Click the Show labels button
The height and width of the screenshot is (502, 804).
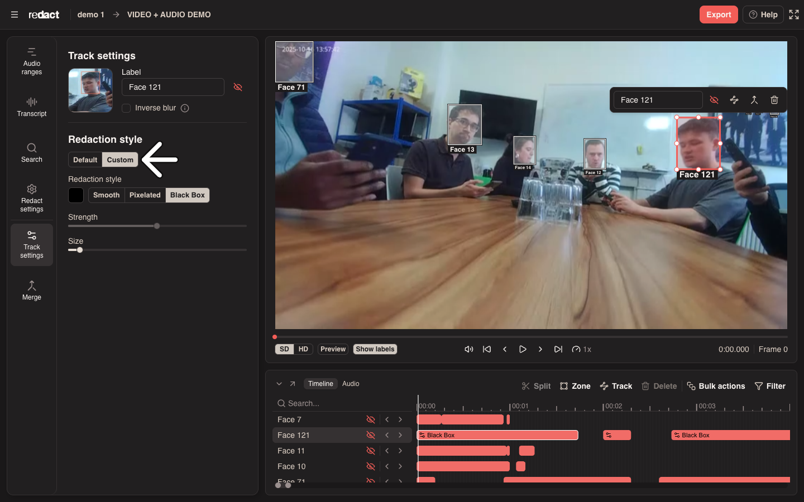pyautogui.click(x=375, y=349)
